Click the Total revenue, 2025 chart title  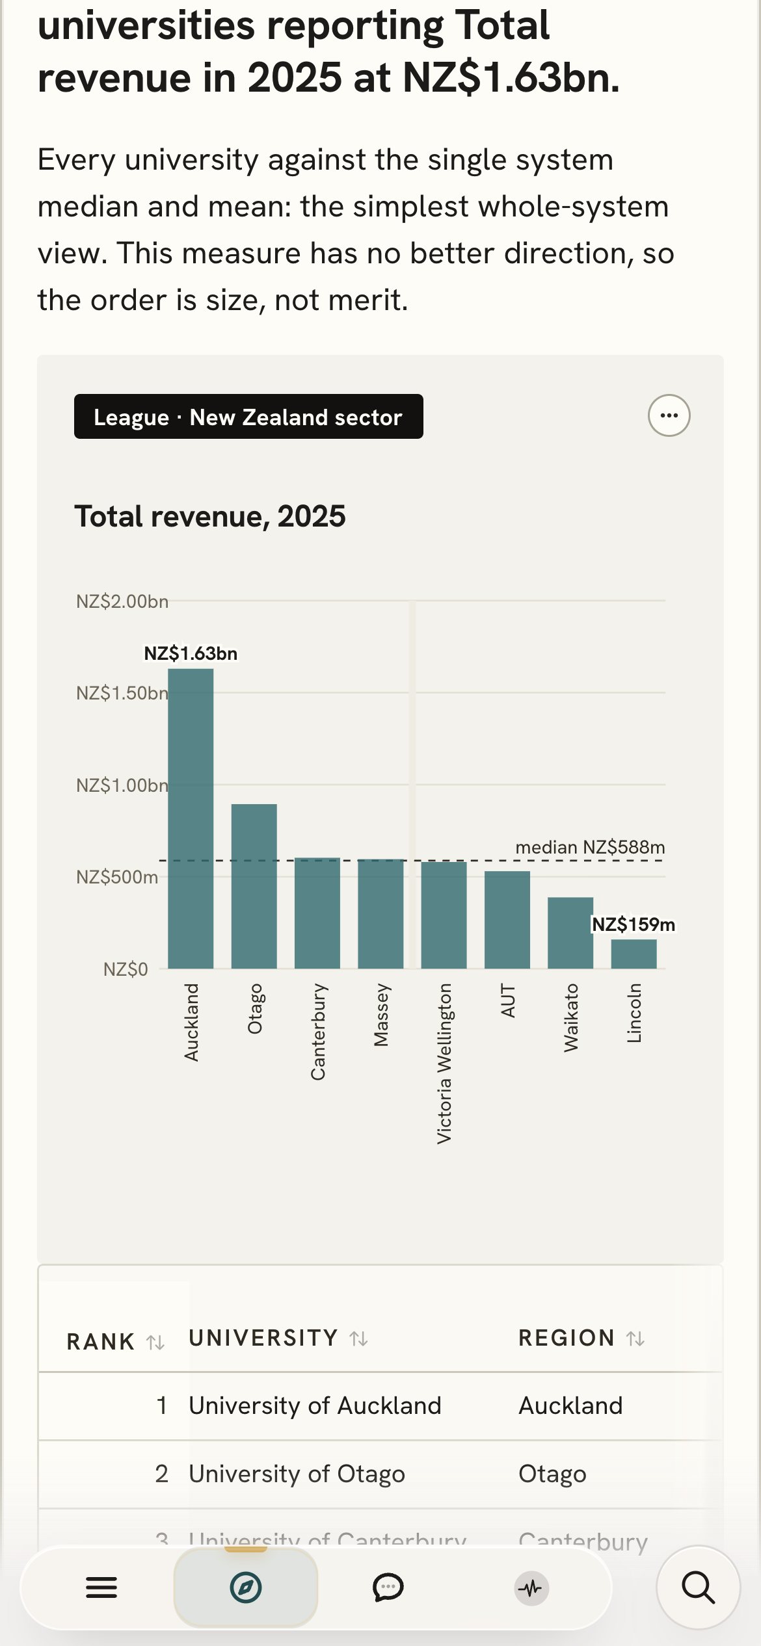tap(210, 516)
